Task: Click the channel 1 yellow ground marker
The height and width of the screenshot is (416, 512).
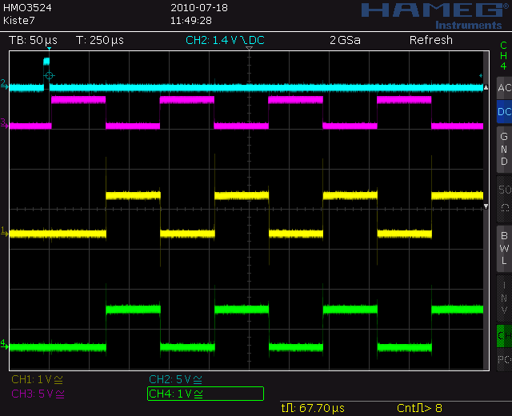Action: point(4,231)
